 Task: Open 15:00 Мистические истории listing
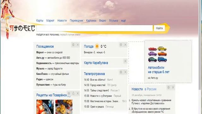click(105, 101)
